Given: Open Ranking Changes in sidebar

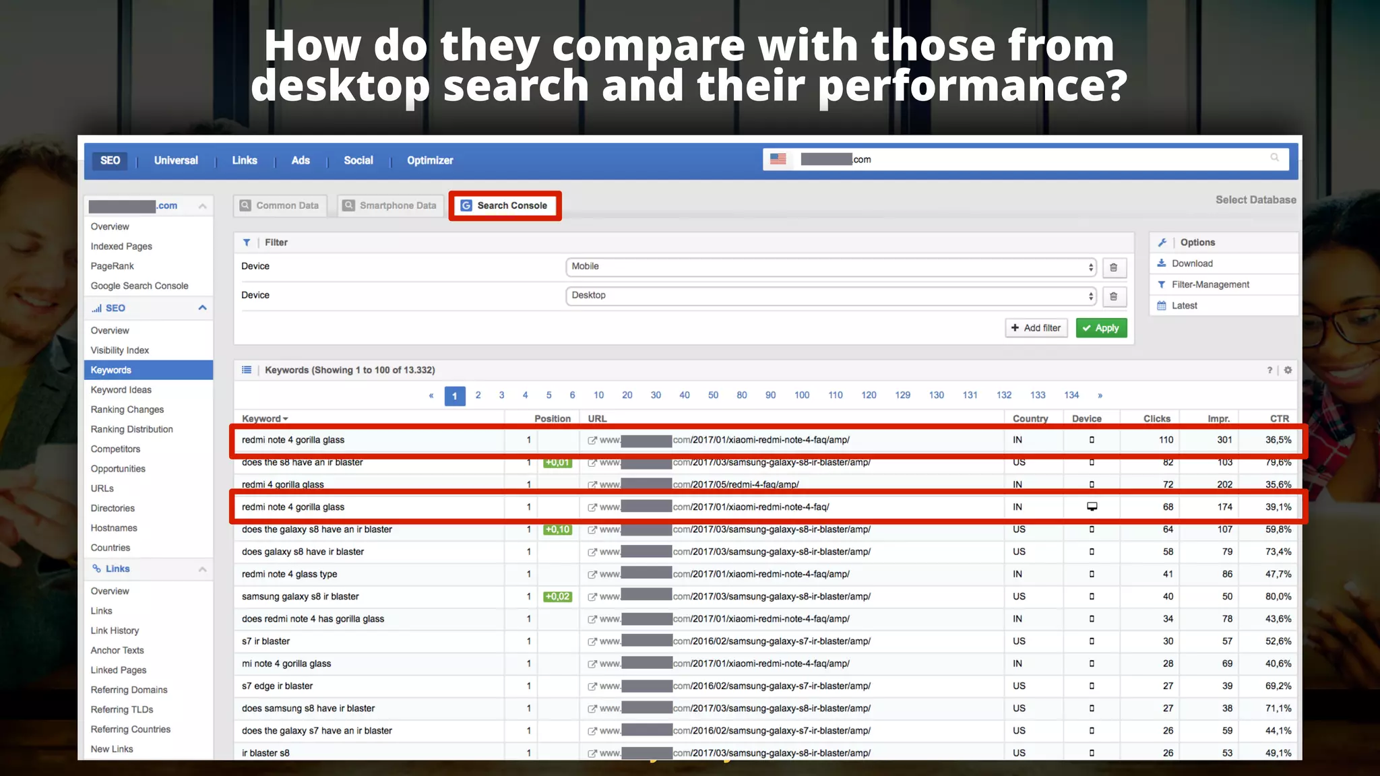Looking at the screenshot, I should click(x=127, y=410).
